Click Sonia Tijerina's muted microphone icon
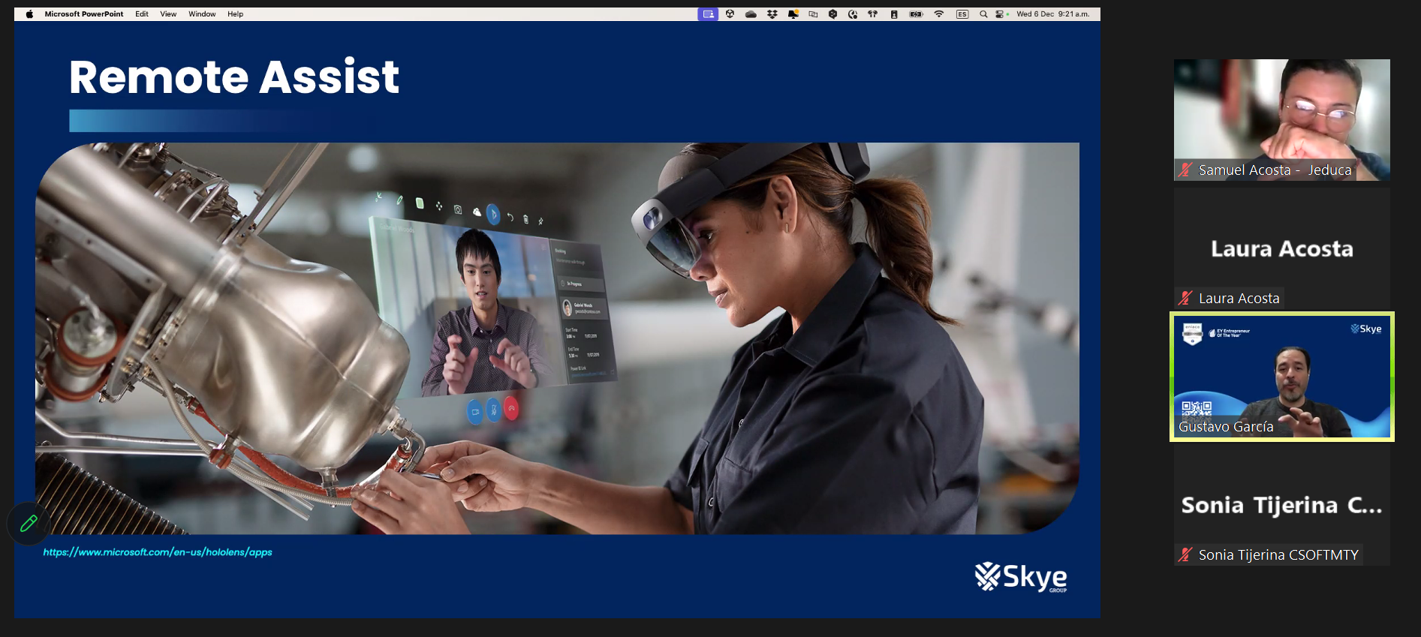This screenshot has width=1421, height=637. pos(1185,554)
